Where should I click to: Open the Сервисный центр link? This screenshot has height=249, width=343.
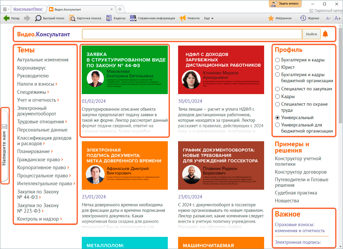[x=325, y=10]
